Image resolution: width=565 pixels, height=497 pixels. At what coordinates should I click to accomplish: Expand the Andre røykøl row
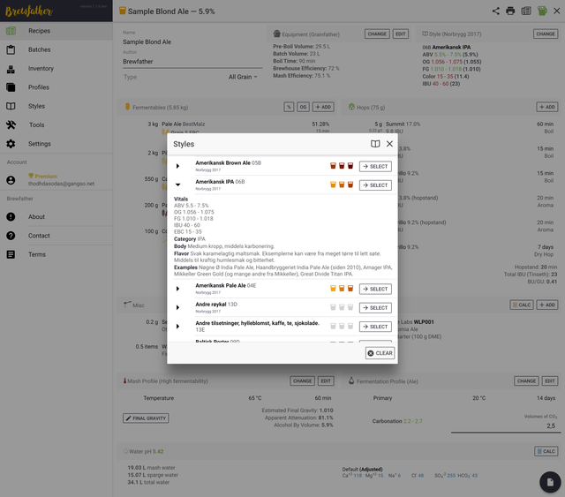click(x=177, y=307)
